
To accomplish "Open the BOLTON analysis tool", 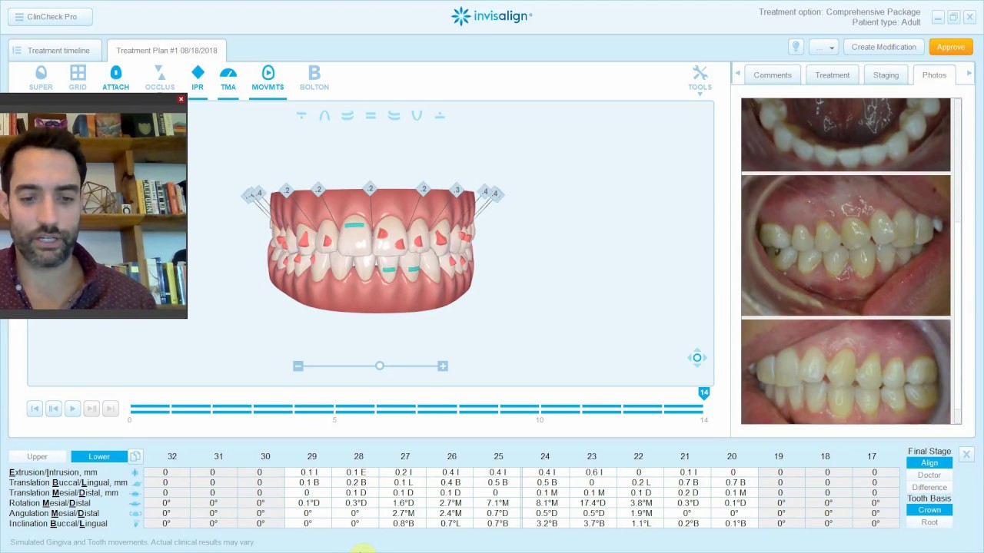I will (x=314, y=78).
